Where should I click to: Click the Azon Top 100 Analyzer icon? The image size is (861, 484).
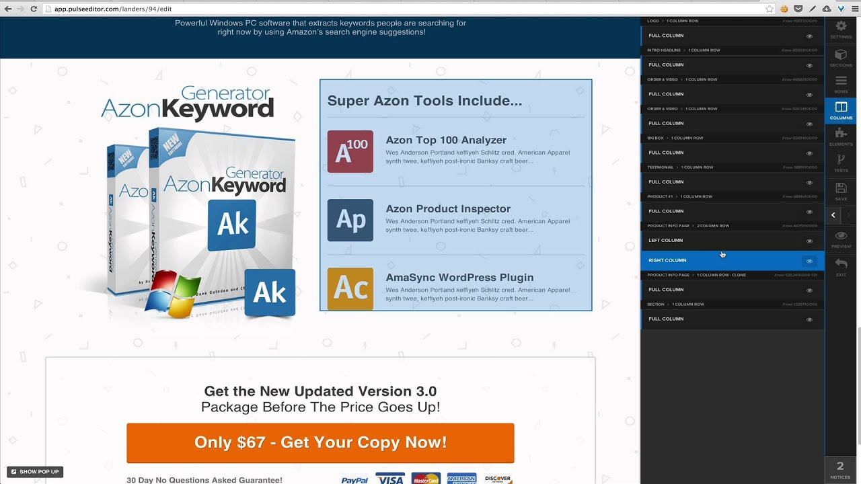(x=350, y=151)
